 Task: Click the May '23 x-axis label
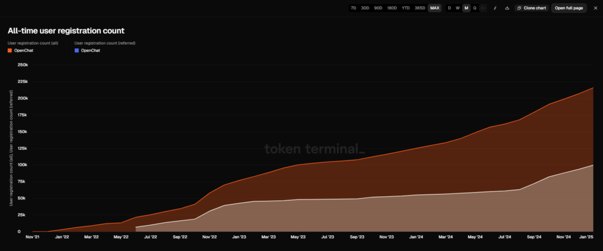298,237
